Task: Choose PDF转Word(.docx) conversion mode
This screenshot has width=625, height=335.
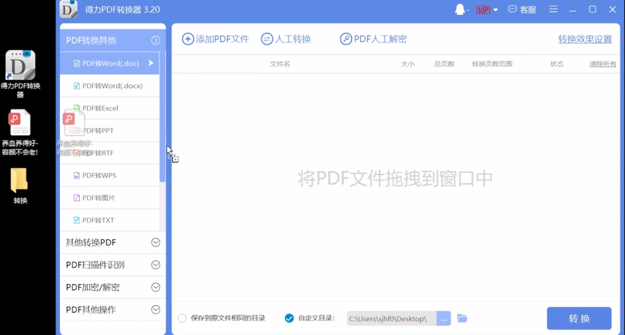Action: [110, 86]
